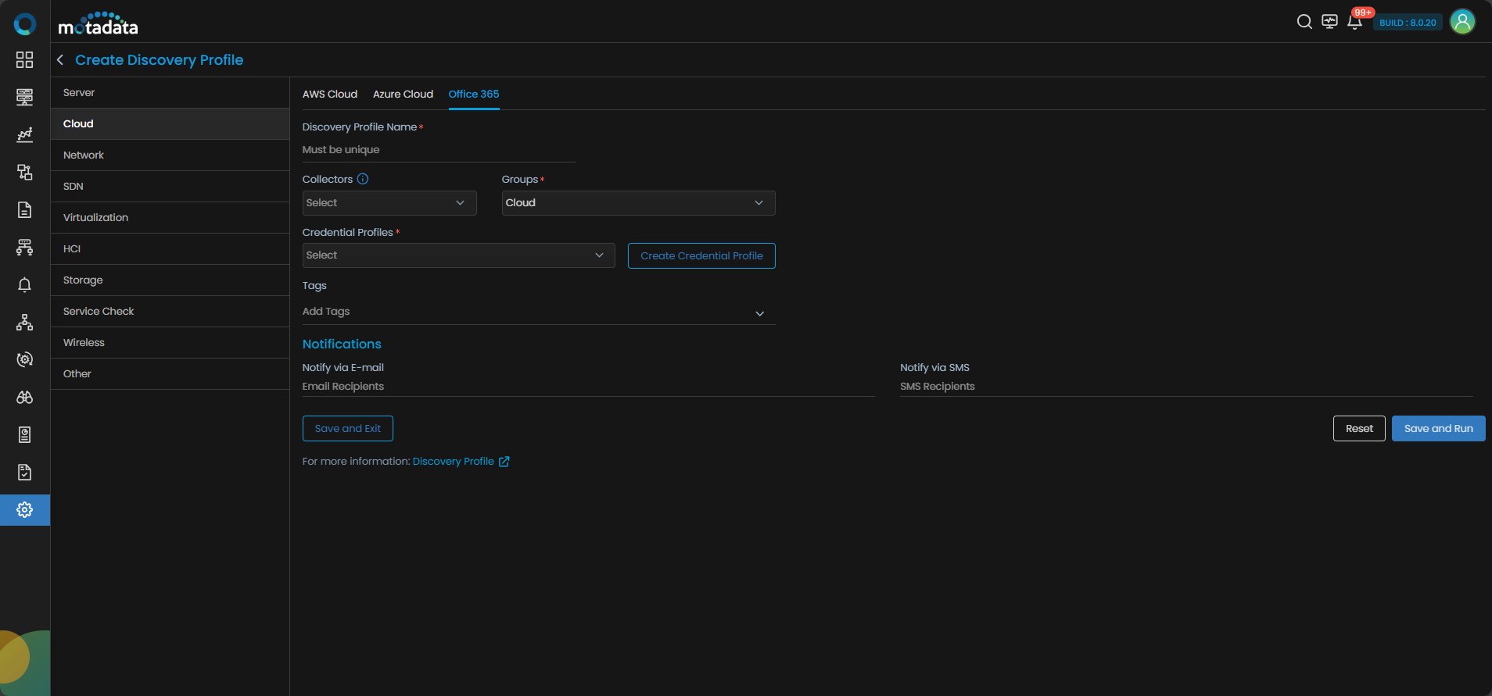Open the settings gear icon in sidebar
This screenshot has height=696, width=1492.
[25, 510]
